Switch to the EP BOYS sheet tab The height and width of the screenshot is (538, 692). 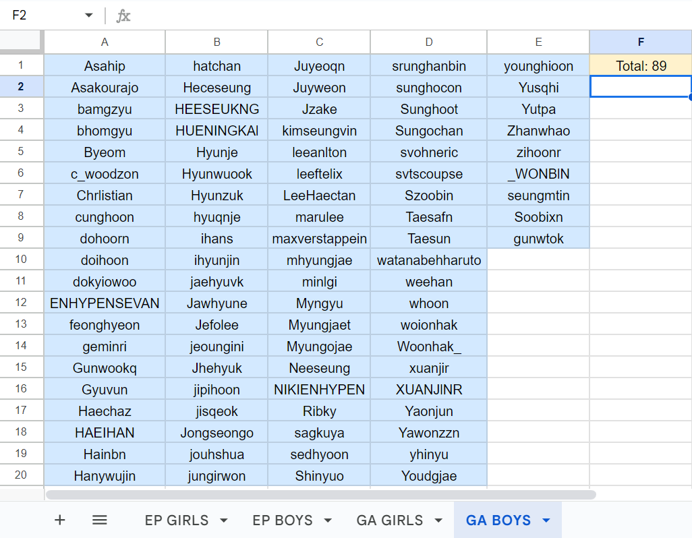point(283,520)
